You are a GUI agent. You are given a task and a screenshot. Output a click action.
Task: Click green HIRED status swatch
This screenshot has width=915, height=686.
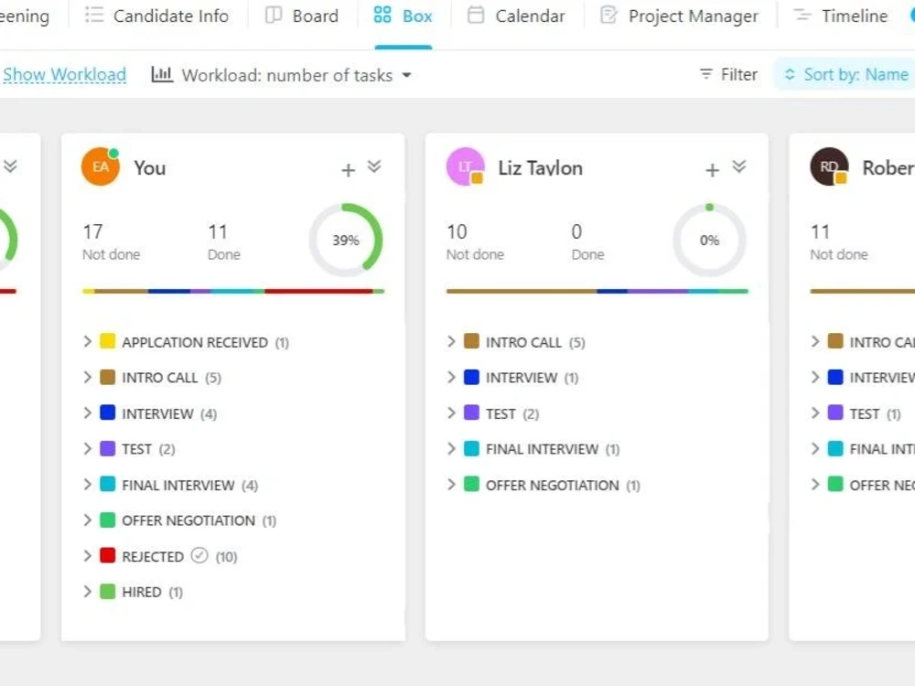point(107,592)
